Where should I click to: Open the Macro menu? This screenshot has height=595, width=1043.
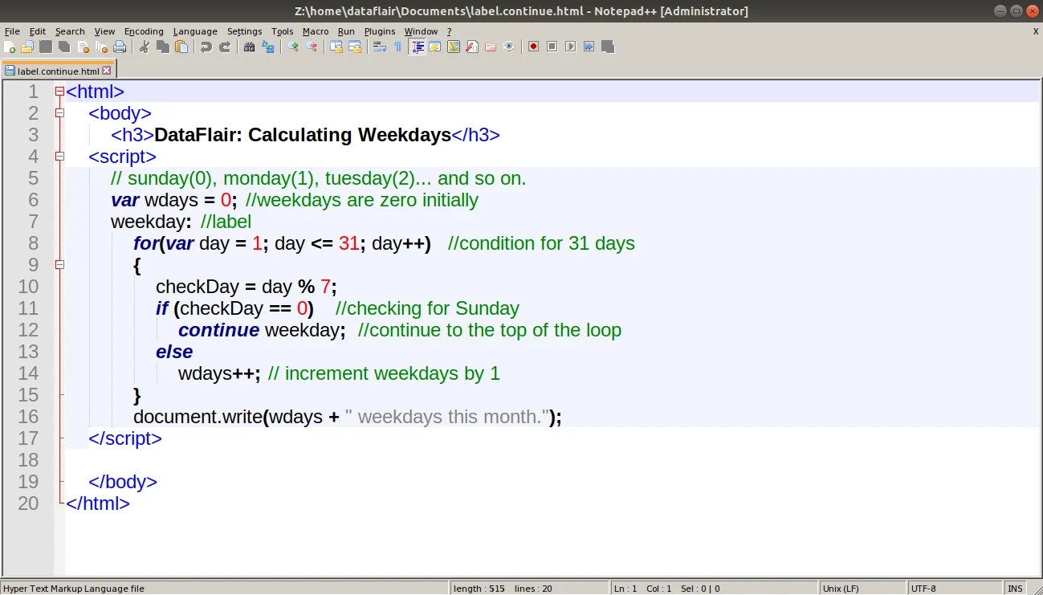[316, 31]
